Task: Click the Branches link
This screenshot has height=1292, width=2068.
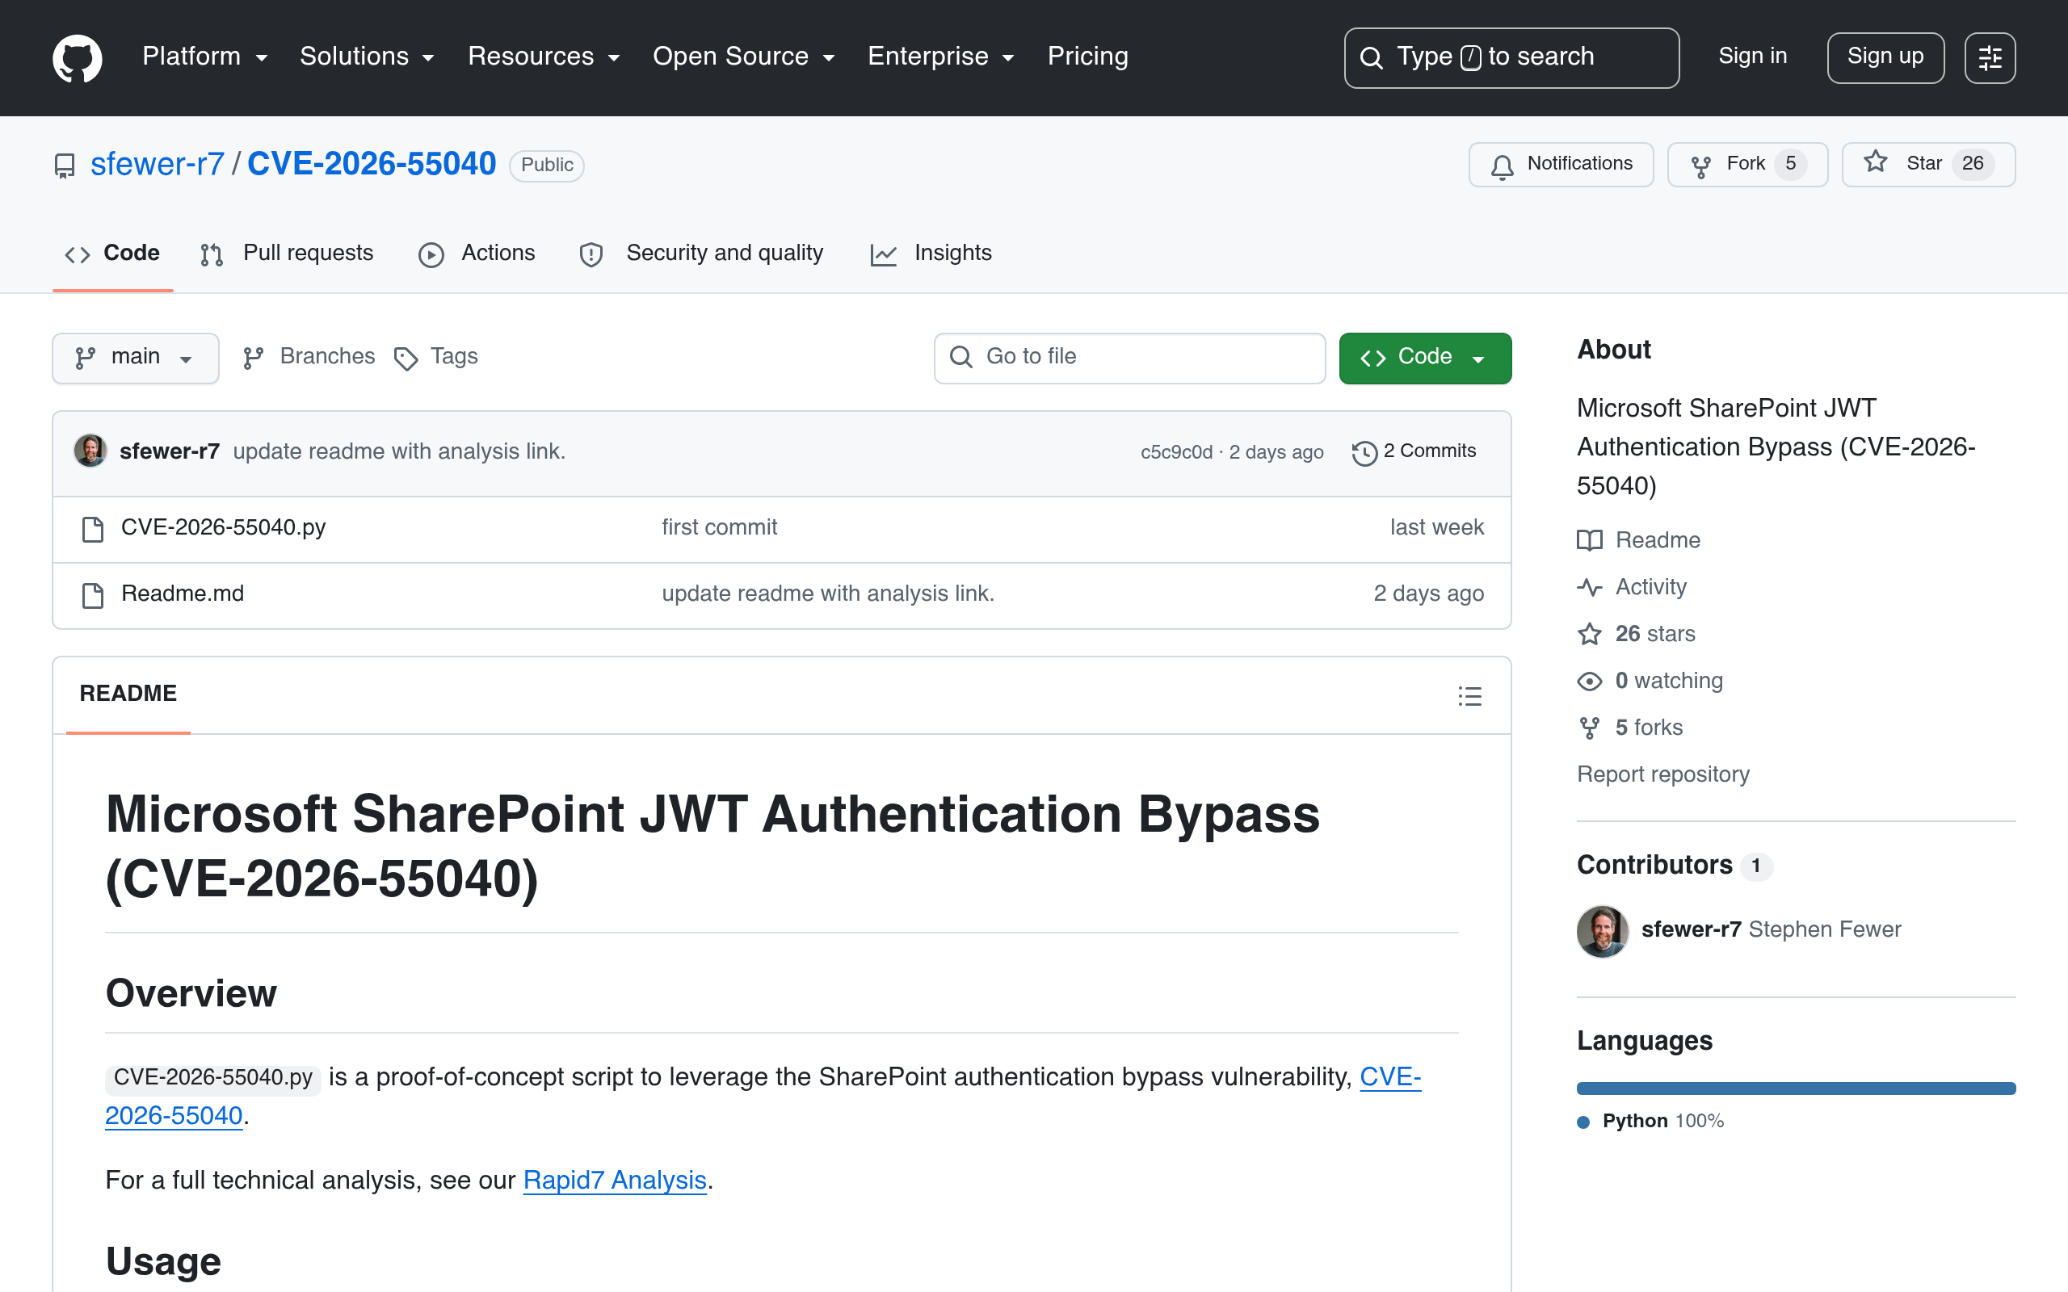Action: [309, 356]
